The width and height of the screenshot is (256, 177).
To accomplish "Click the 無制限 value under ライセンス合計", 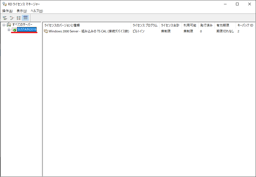I will (166, 31).
